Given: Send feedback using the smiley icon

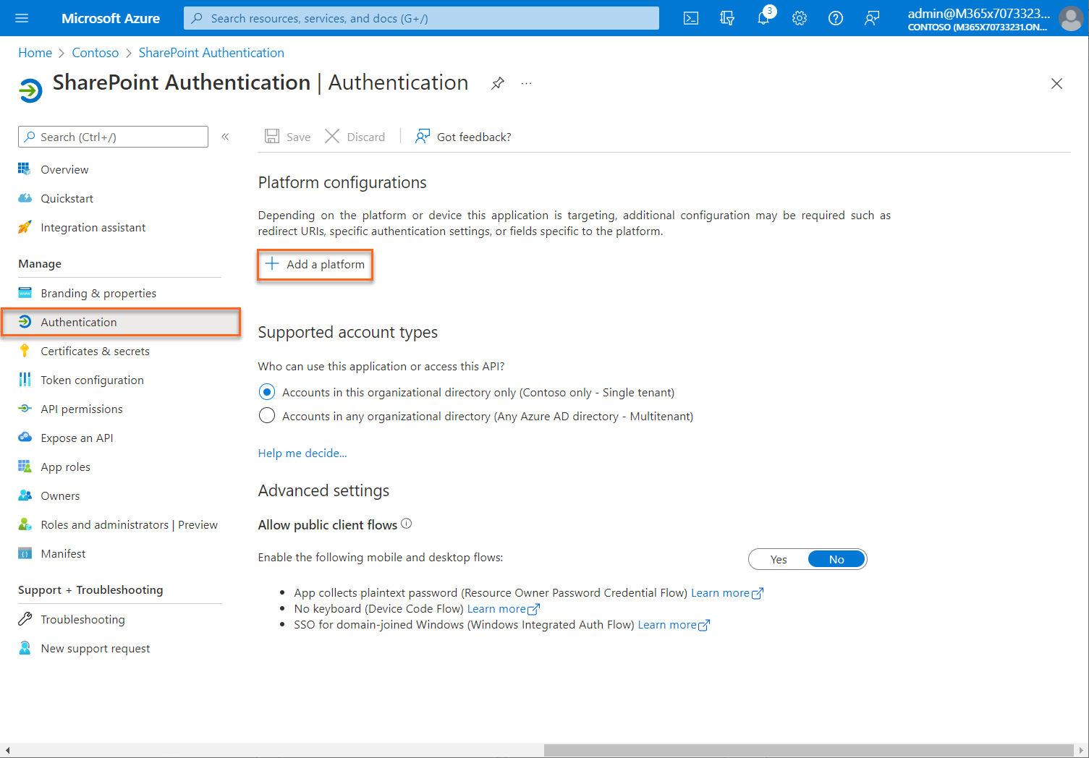Looking at the screenshot, I should click(x=871, y=18).
